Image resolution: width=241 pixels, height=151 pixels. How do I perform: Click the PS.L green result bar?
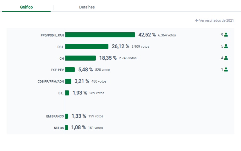tap(87, 46)
